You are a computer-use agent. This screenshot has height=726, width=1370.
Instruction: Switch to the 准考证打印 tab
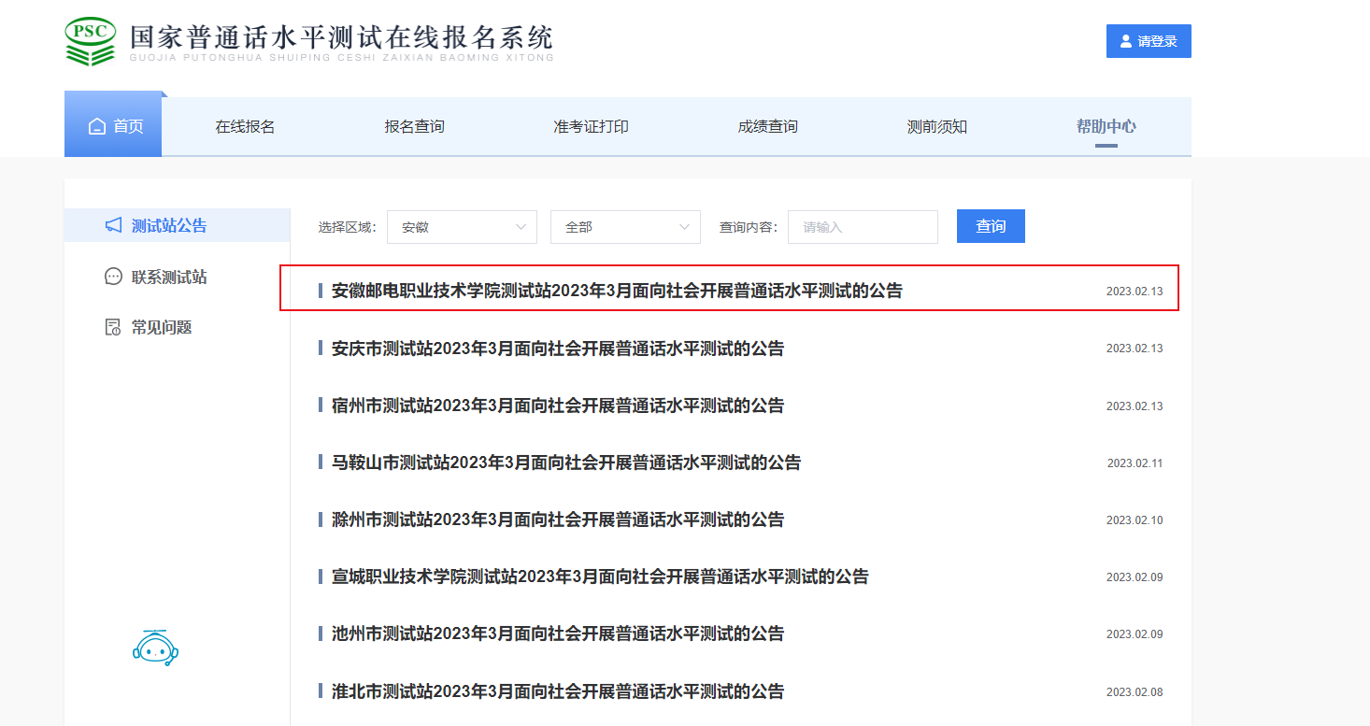click(591, 126)
